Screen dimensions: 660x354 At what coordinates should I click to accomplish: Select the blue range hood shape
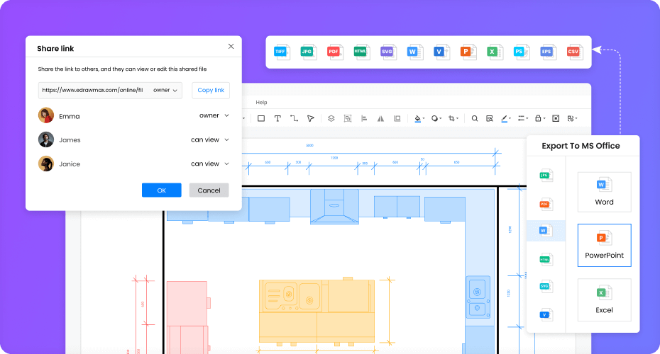pos(334,206)
